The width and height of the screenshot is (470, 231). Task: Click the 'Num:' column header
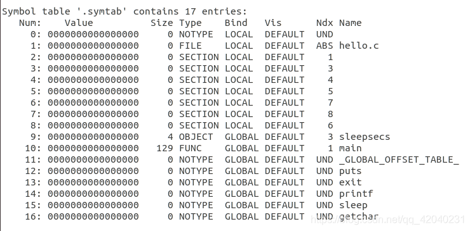(x=30, y=23)
